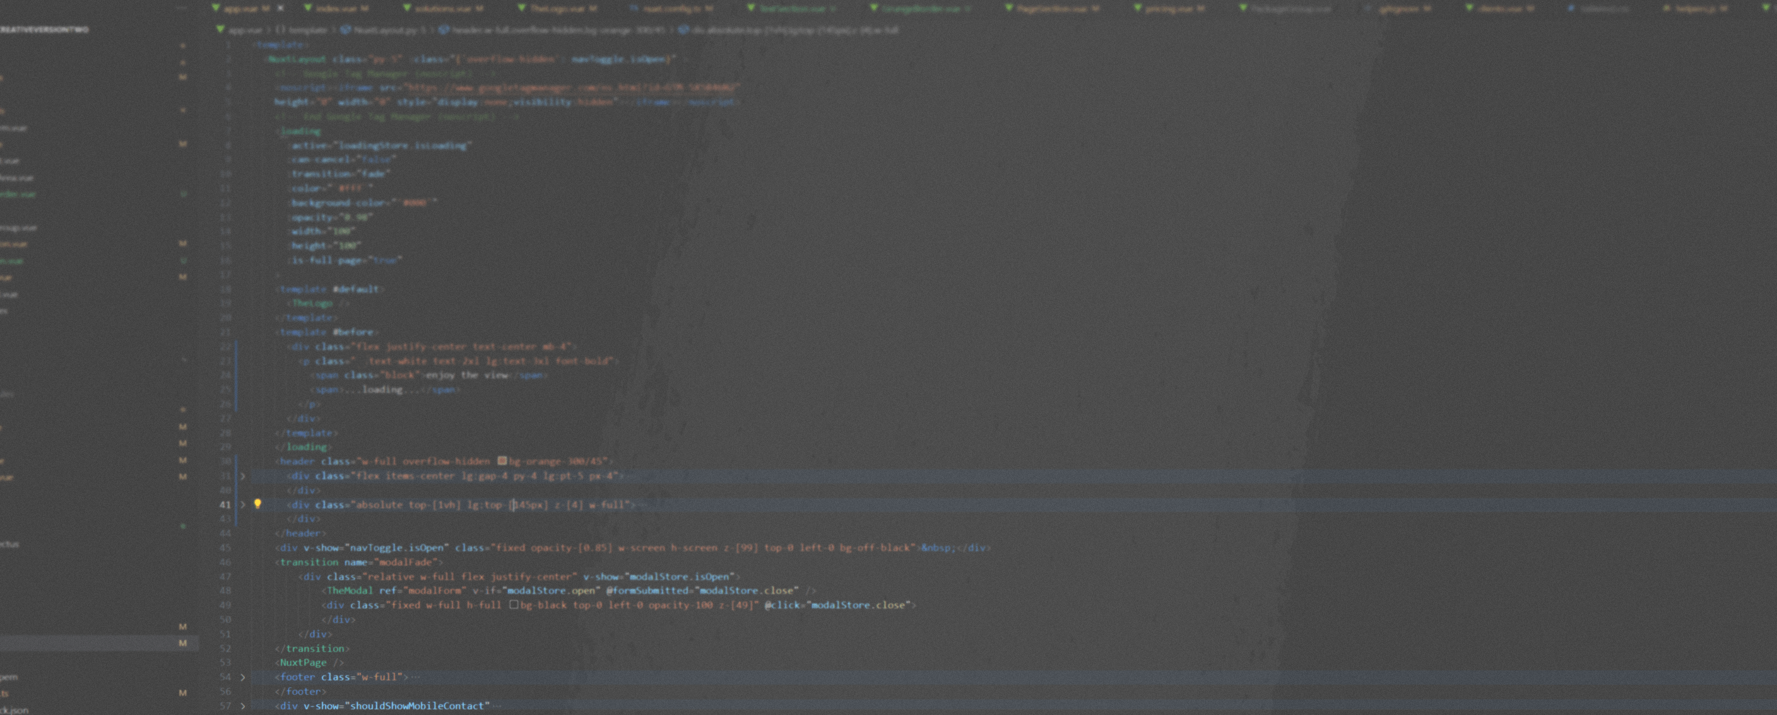Open the bg-orange-300/45 color swatch
1777x715 pixels.
(502, 460)
